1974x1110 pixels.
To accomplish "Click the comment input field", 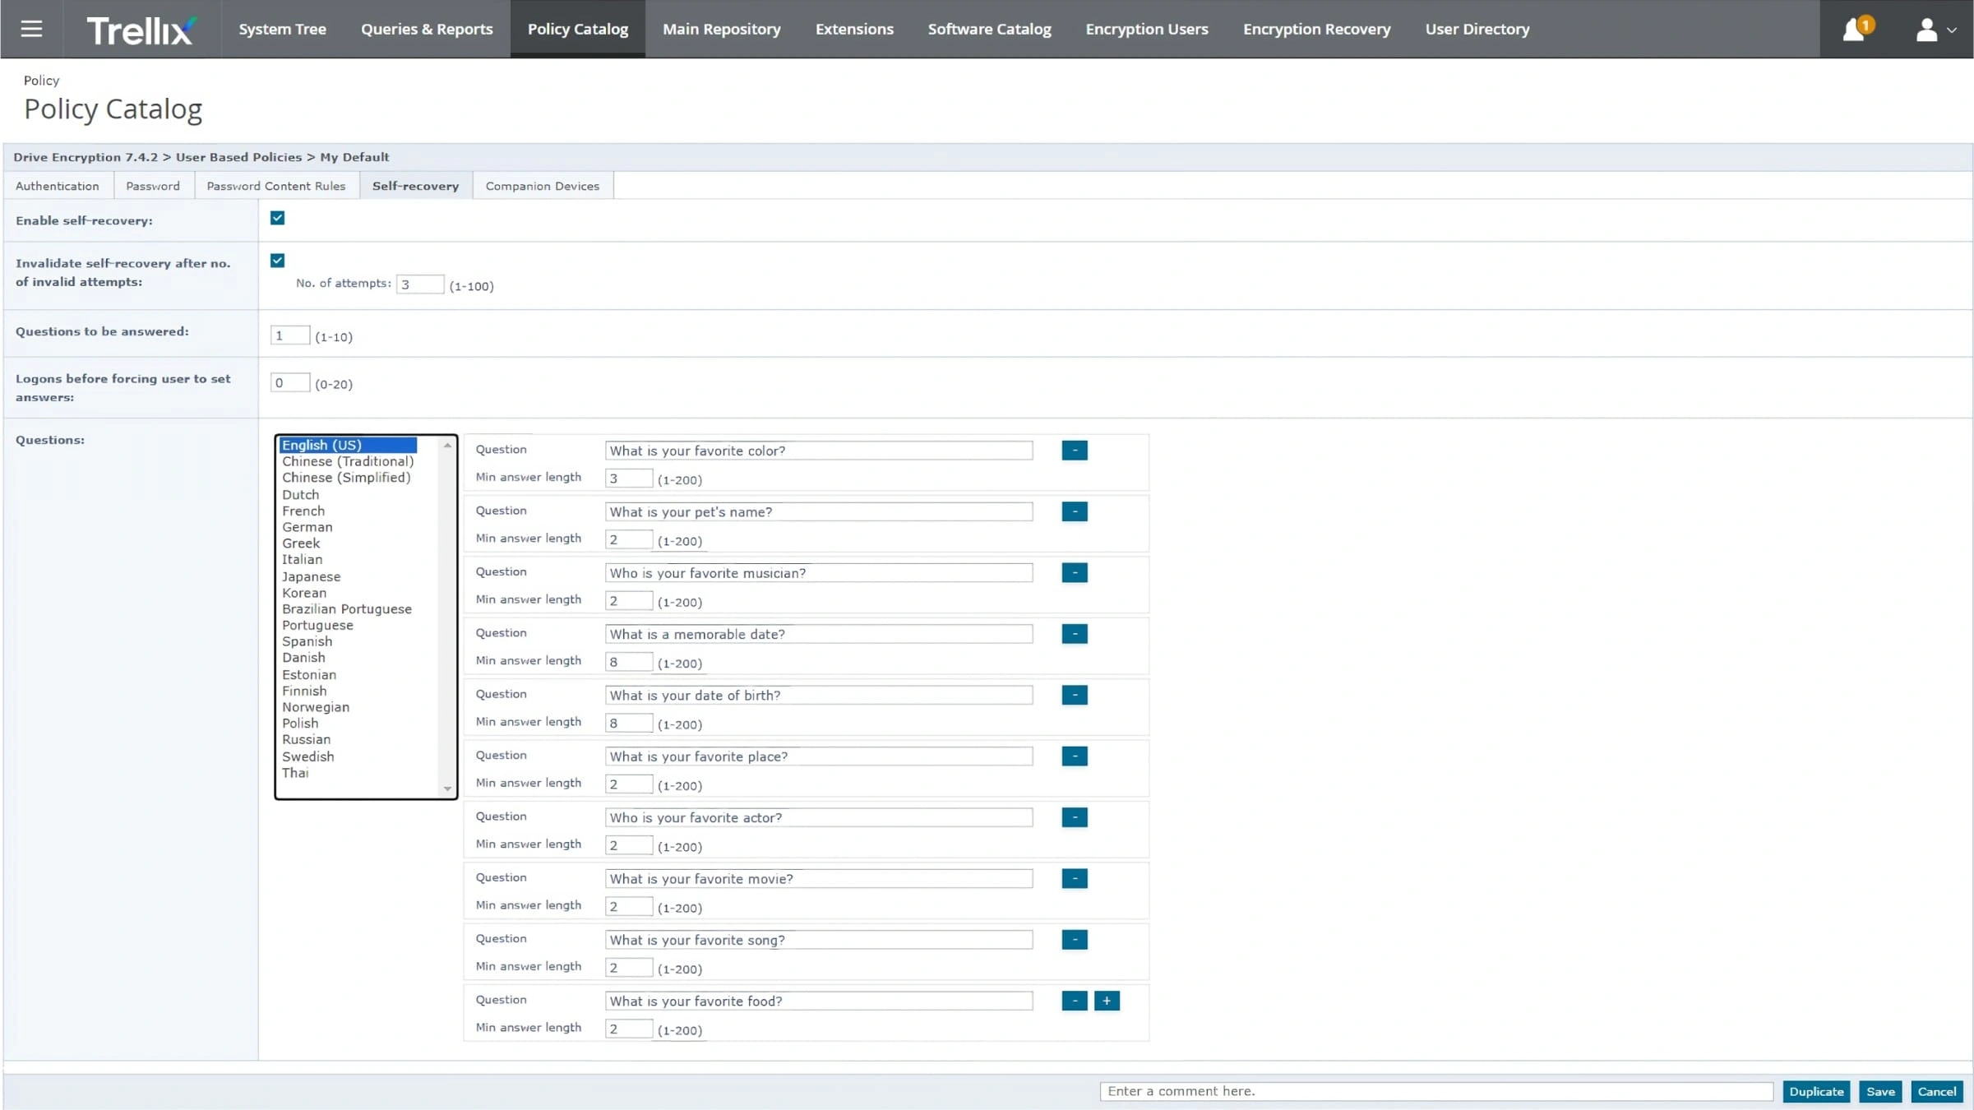I will [1436, 1091].
